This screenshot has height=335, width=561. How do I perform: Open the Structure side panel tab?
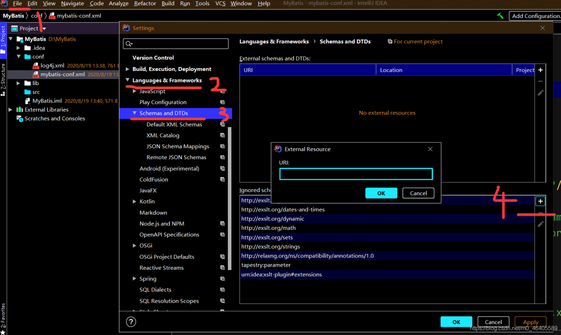click(3, 80)
